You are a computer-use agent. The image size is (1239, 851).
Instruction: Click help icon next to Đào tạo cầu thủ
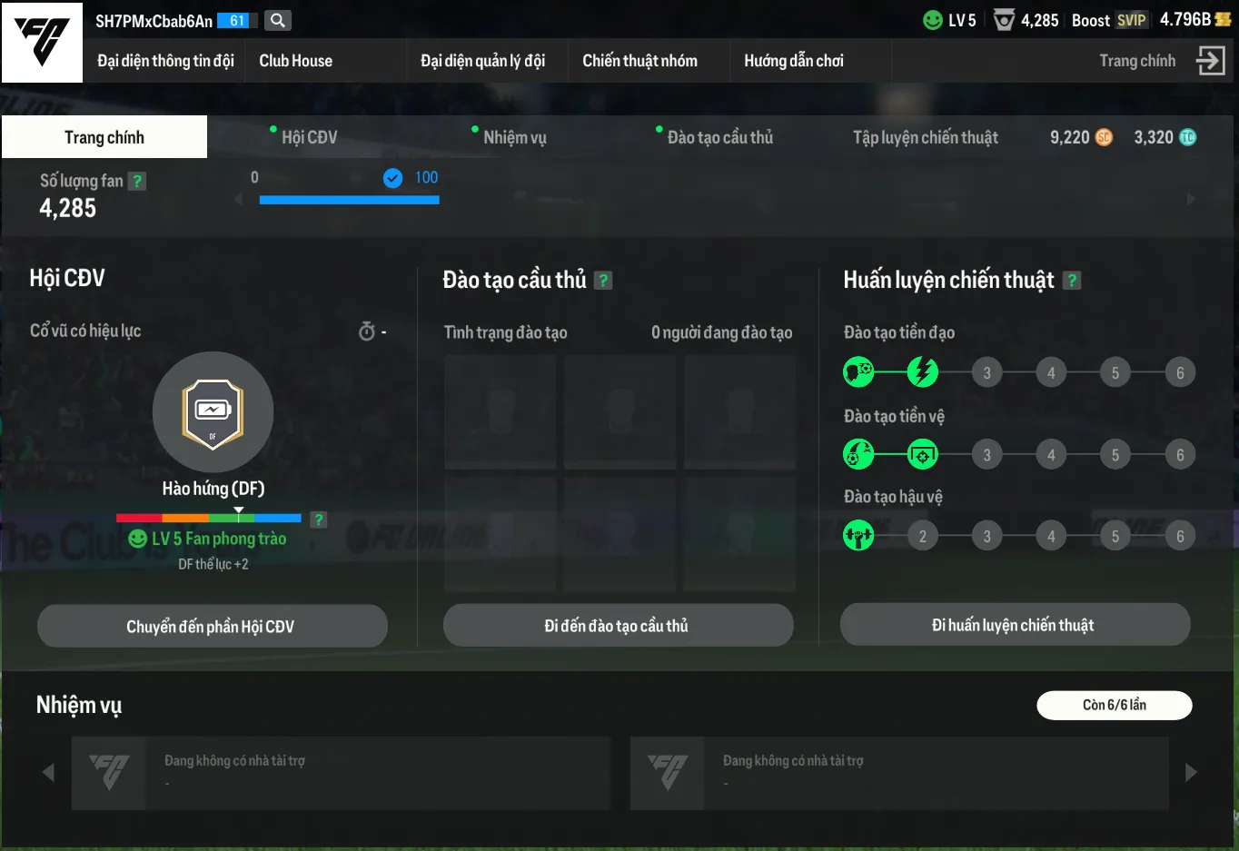coord(603,281)
